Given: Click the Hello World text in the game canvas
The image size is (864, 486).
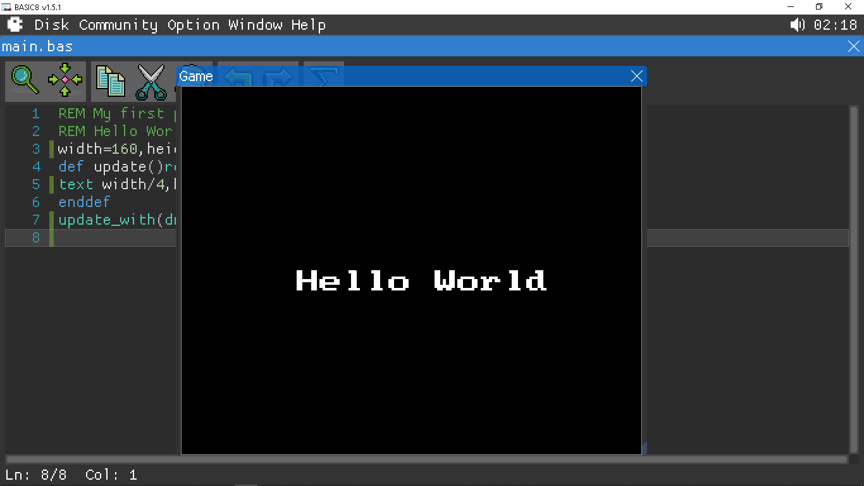Looking at the screenshot, I should tap(421, 280).
